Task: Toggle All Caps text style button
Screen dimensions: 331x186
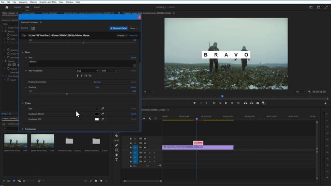Action: 86,76
